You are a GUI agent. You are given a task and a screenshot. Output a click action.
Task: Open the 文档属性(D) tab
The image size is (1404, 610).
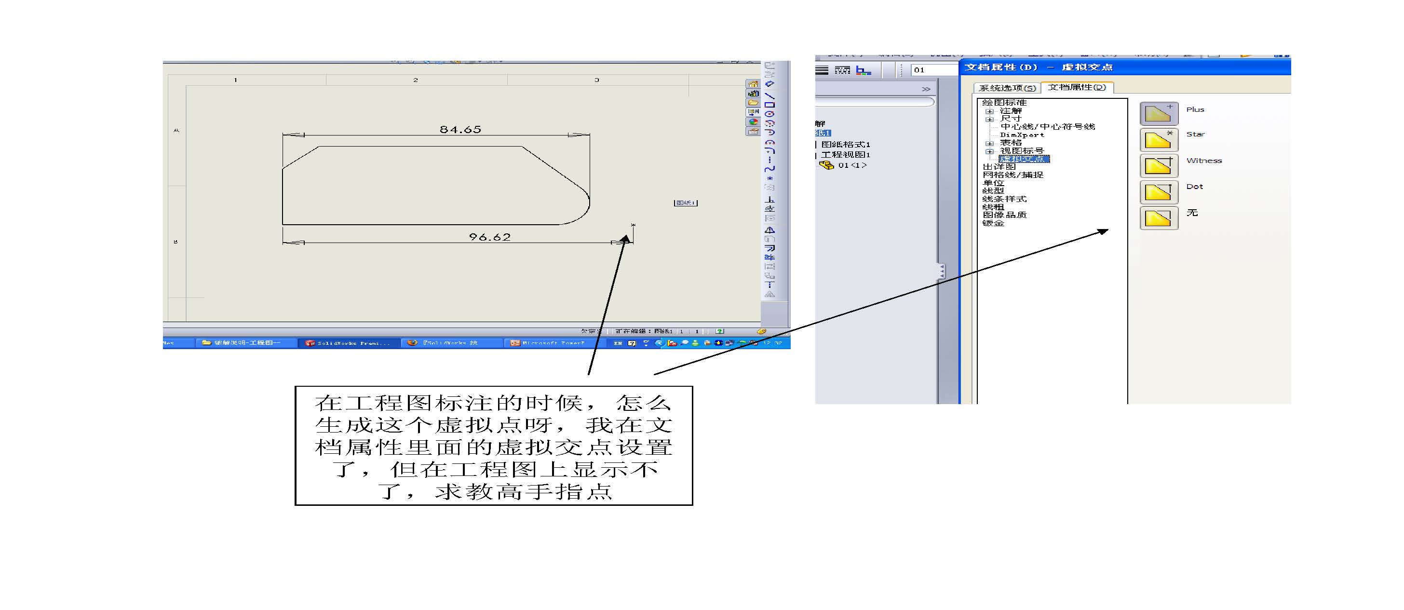point(1077,87)
